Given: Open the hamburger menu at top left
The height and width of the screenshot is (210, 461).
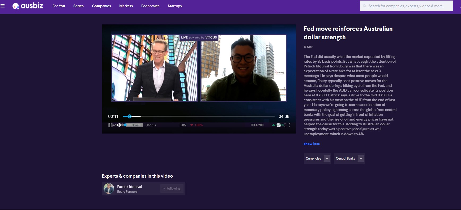Looking at the screenshot, I should click(x=3, y=6).
